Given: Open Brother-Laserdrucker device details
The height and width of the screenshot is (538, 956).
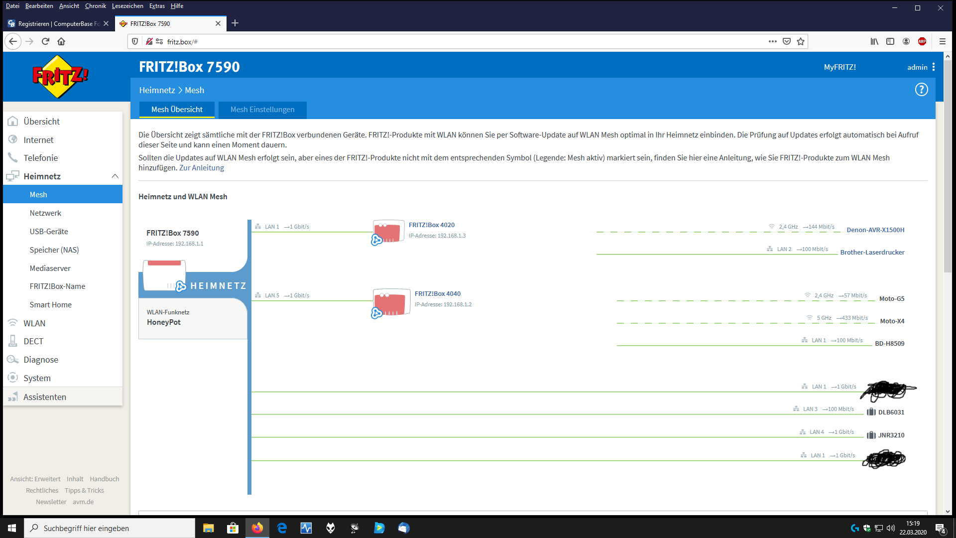Looking at the screenshot, I should tap(872, 253).
